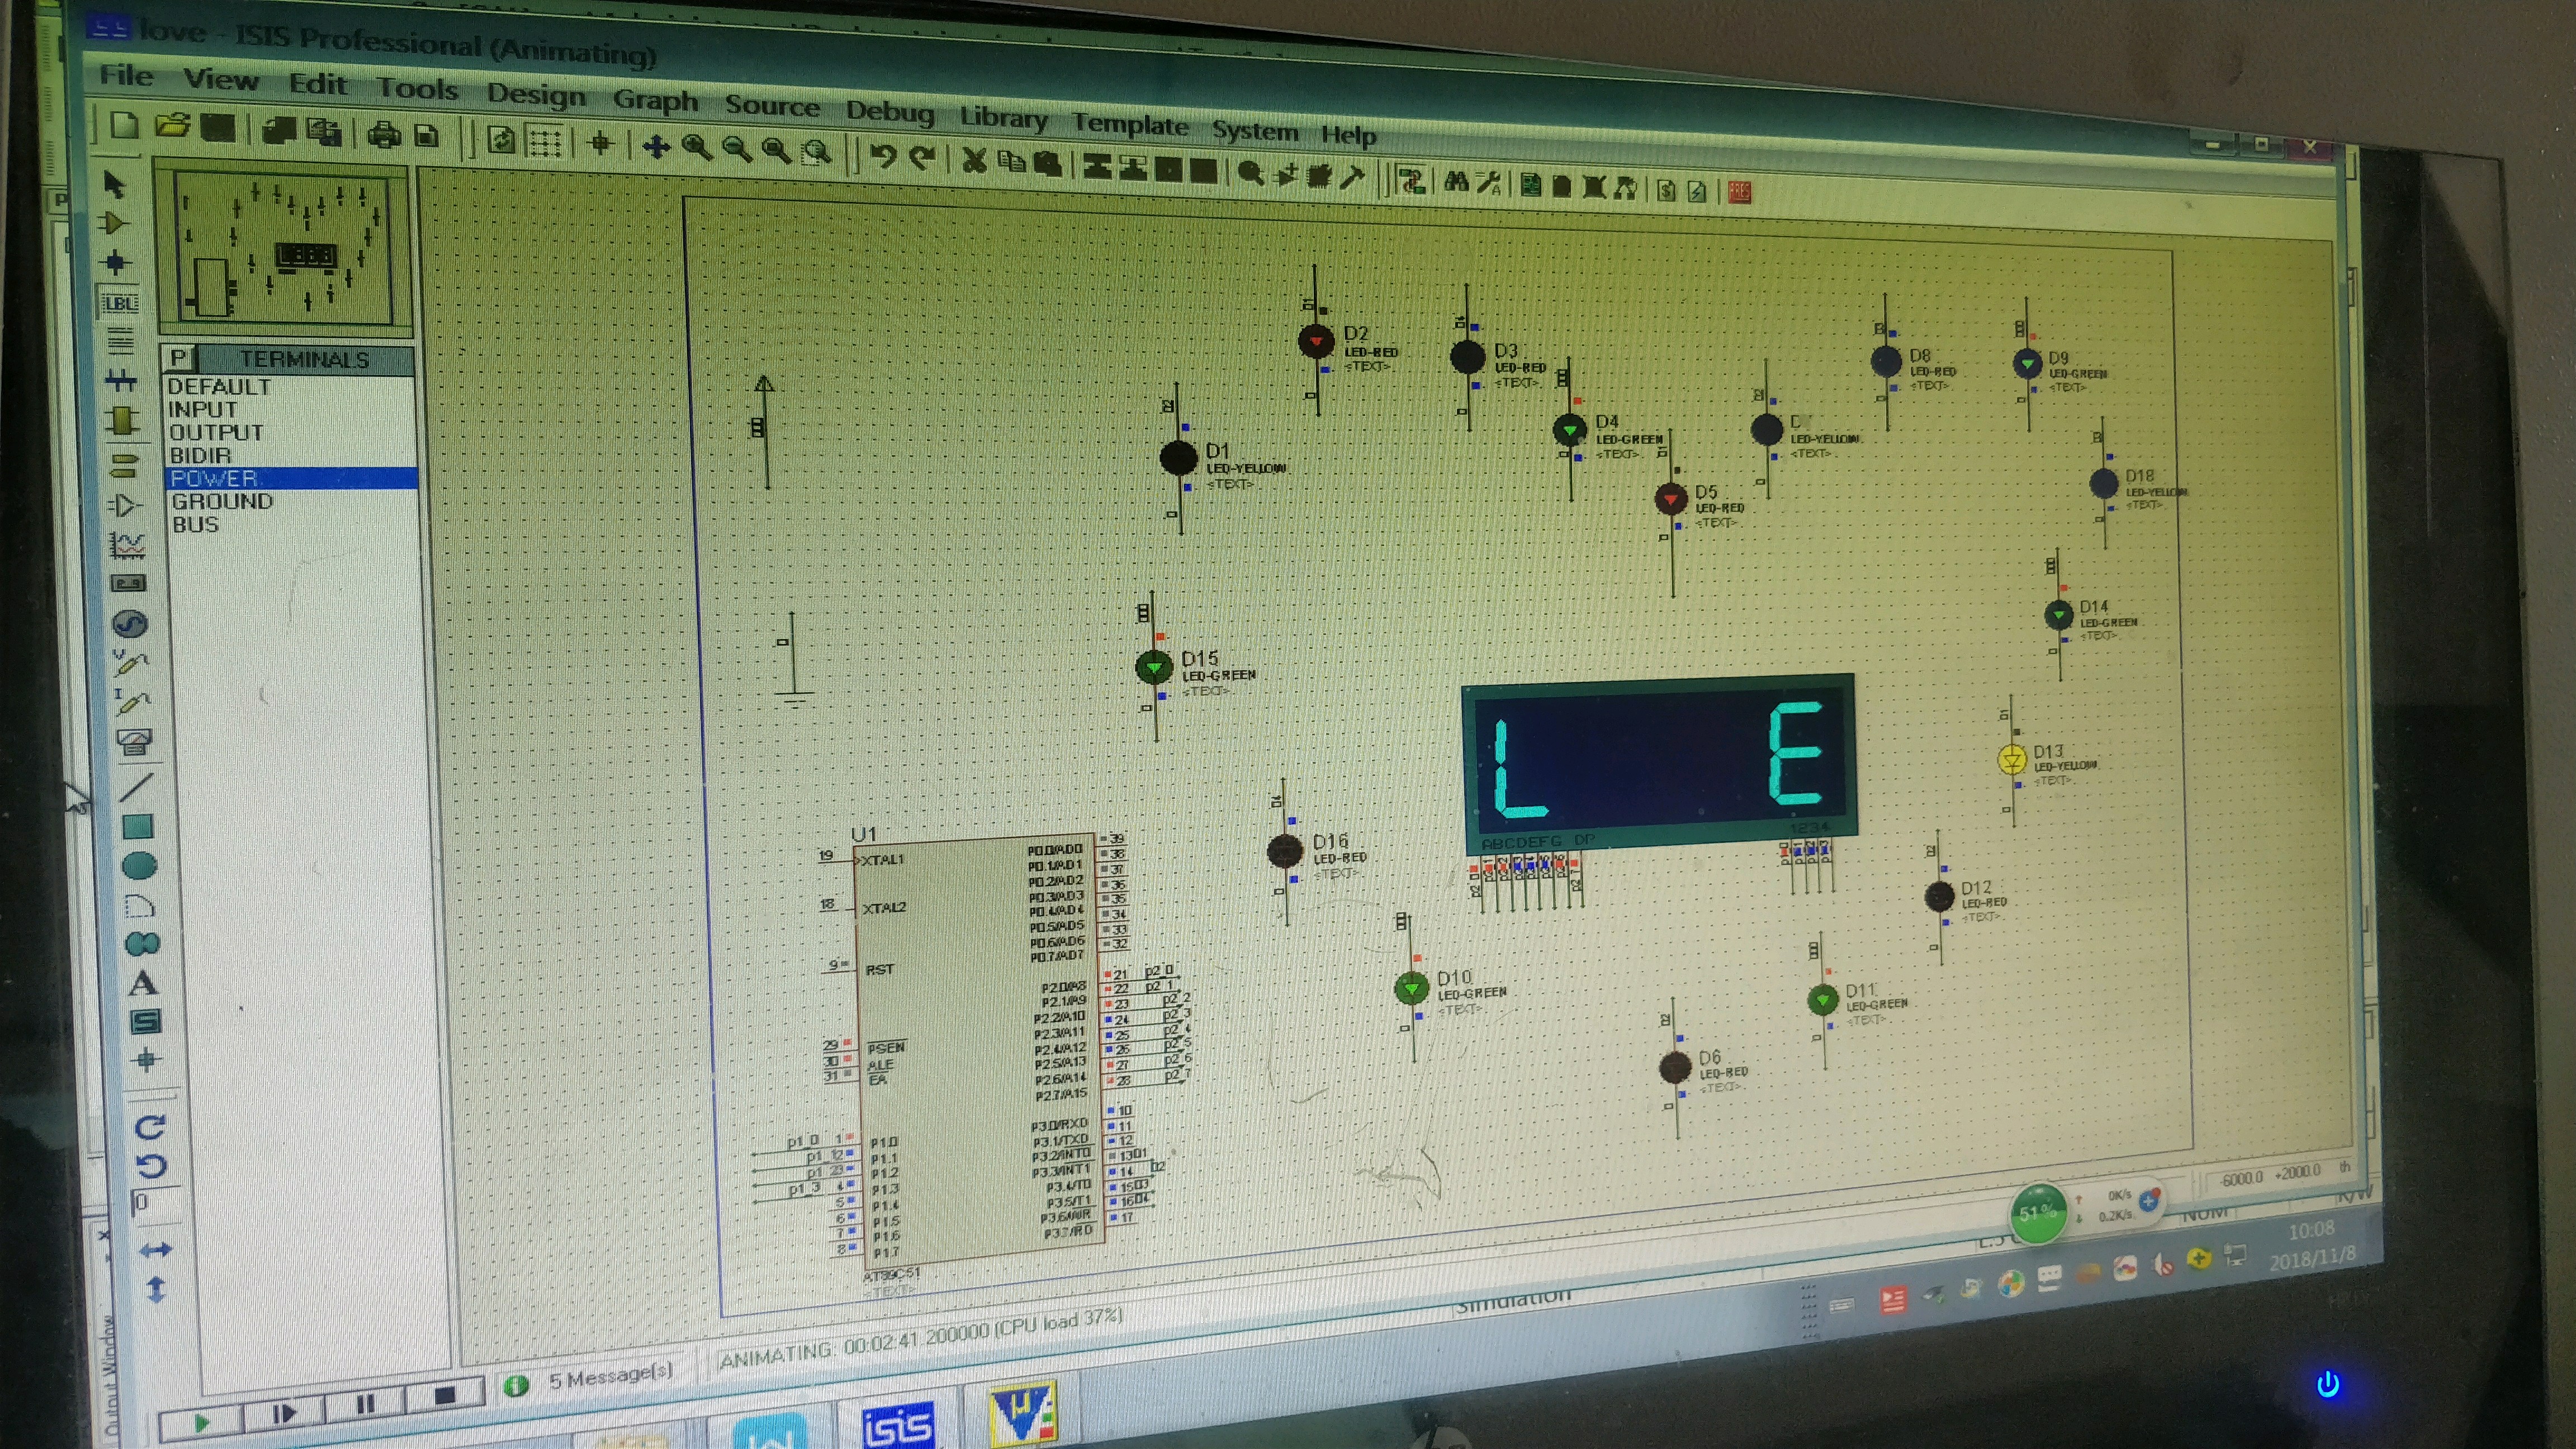Open the Library menu

coord(1003,118)
